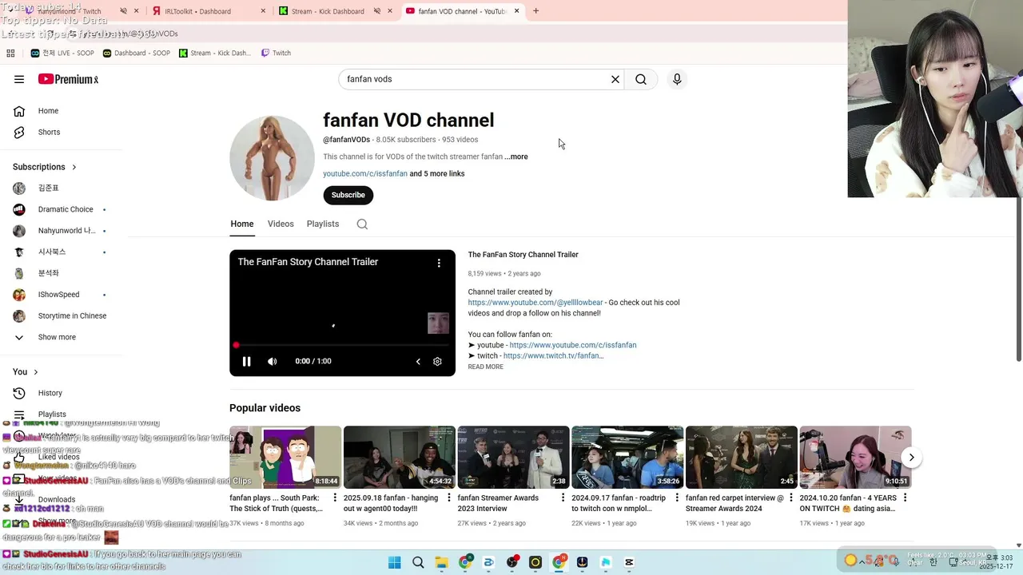1023x575 pixels.
Task: Open red carpet interview 2024 video
Action: click(x=742, y=458)
